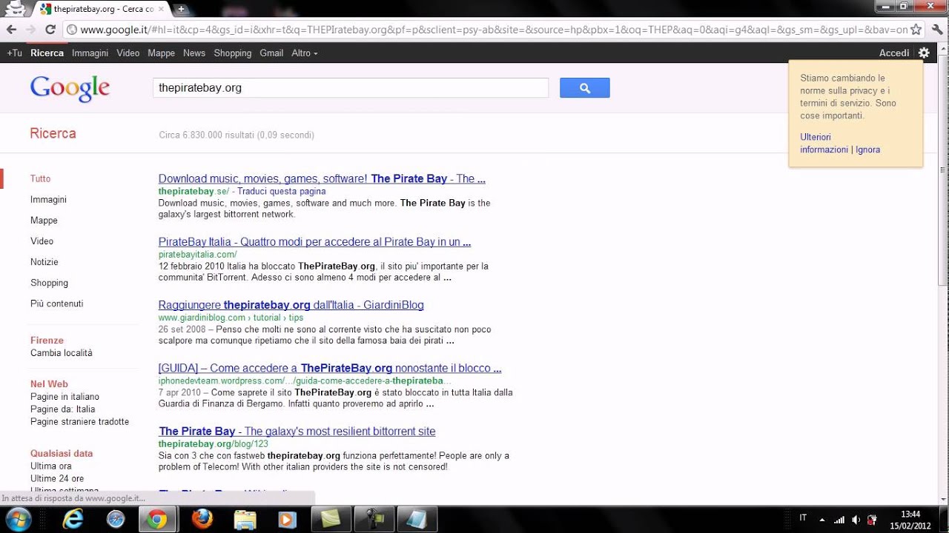
Task: Click the network signal tray icon
Action: click(x=839, y=520)
